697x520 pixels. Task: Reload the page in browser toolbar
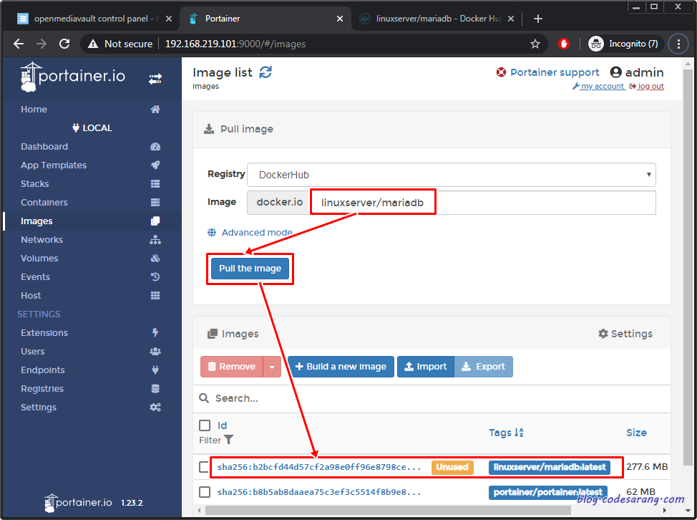coord(64,44)
